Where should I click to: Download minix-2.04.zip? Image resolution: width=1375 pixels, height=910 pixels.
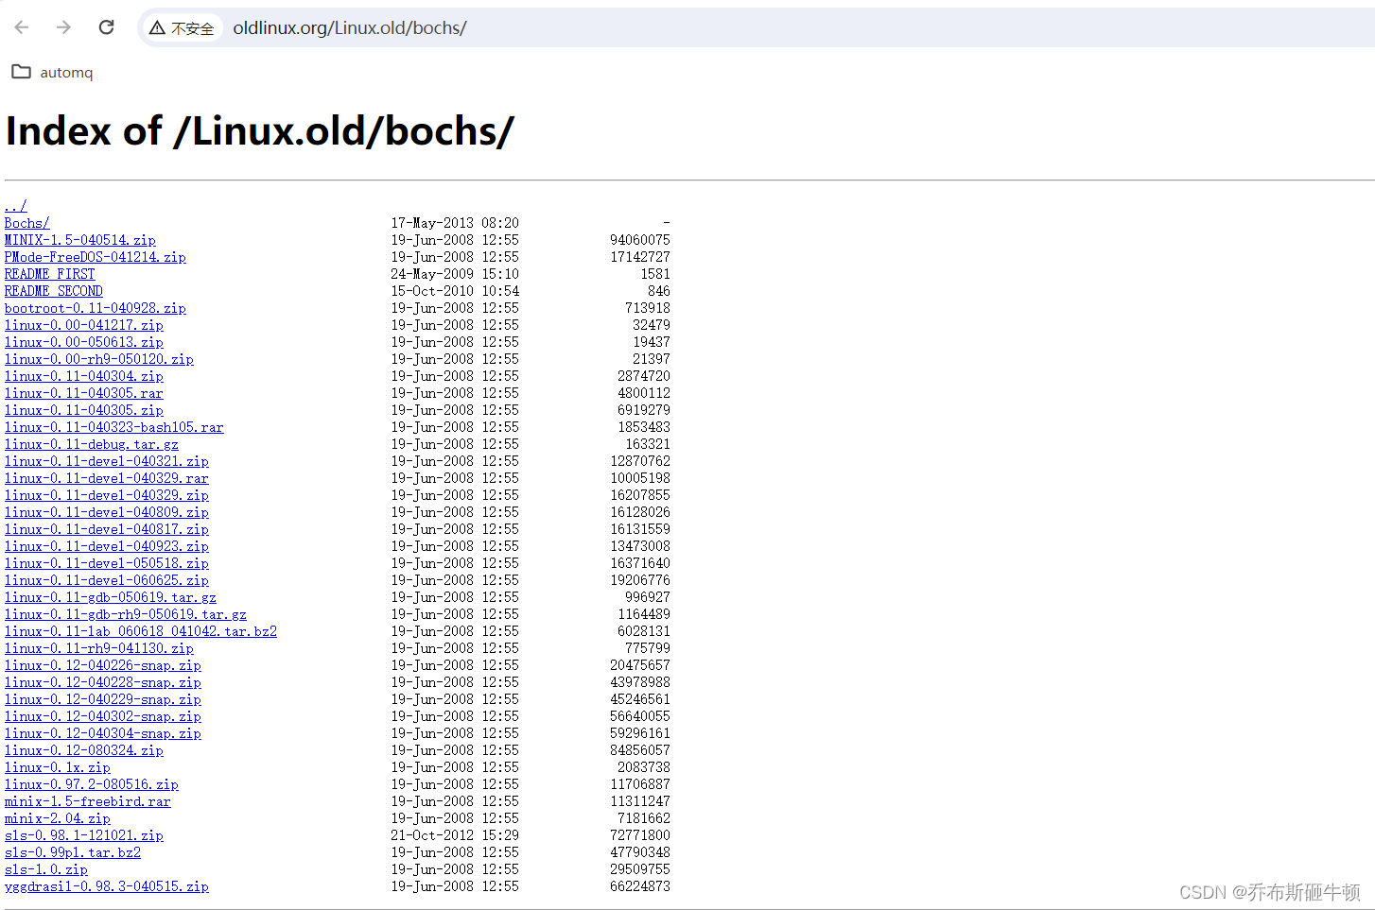57,817
